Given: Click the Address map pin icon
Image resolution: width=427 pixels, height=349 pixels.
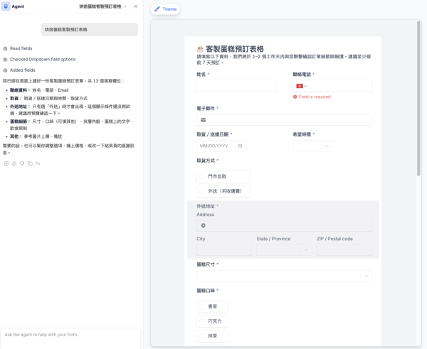Looking at the screenshot, I should point(203,225).
